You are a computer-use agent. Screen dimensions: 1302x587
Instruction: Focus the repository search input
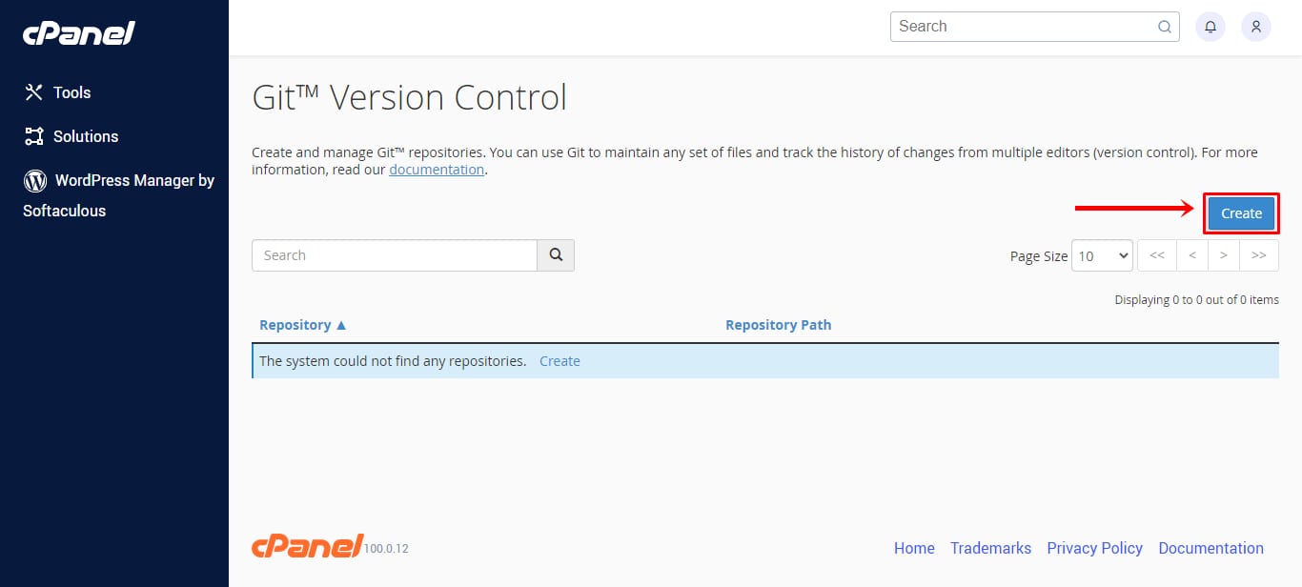[x=395, y=255]
